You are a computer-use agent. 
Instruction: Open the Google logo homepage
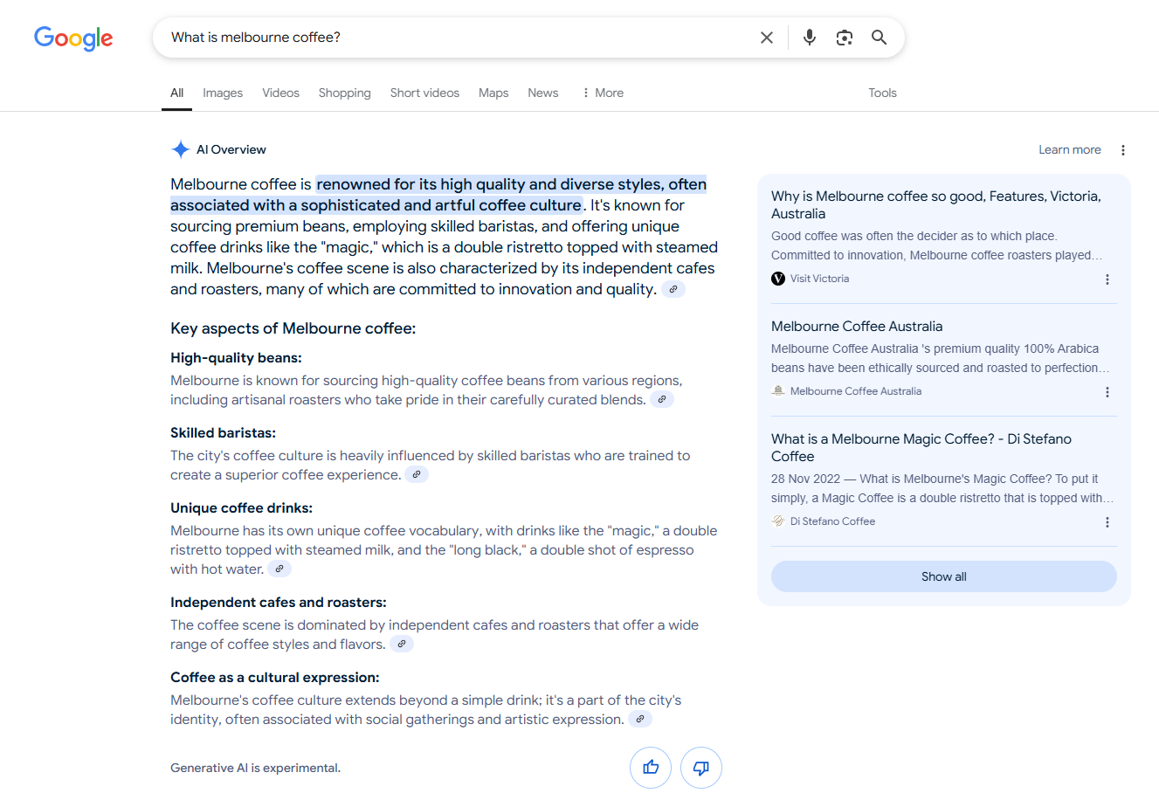point(73,38)
